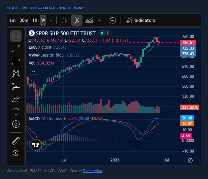This screenshot has height=179, width=208.
Task: Open the chart style dropdown chevron
Action: tap(100, 20)
